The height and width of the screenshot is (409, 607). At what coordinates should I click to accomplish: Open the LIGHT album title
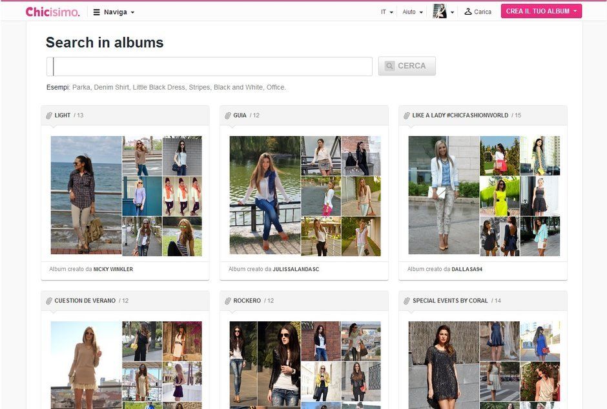coord(63,115)
